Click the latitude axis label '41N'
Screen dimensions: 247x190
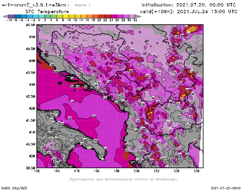point(32,132)
